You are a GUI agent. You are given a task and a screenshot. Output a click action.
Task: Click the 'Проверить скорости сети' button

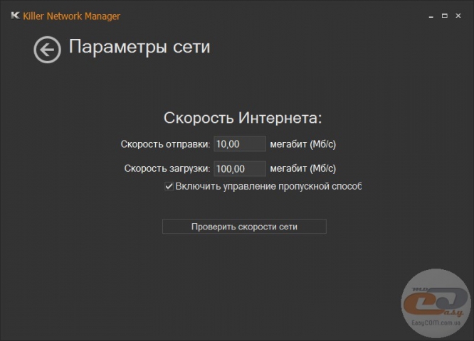(x=244, y=227)
